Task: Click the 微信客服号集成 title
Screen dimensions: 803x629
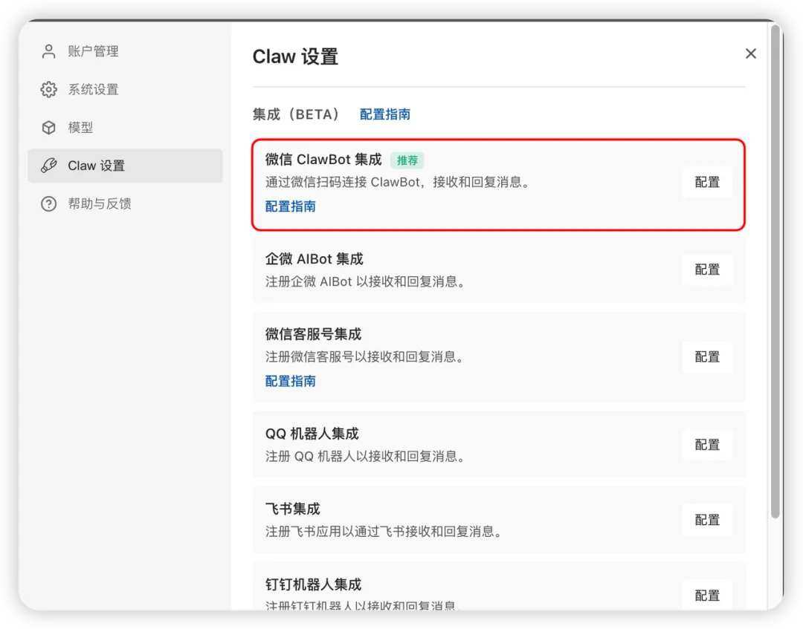Action: 313,334
